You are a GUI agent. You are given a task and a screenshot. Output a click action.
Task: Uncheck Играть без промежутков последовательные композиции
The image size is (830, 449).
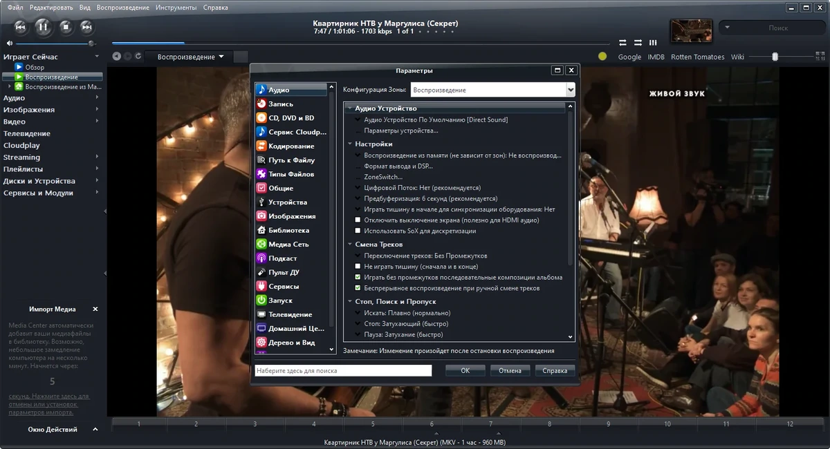pyautogui.click(x=358, y=277)
